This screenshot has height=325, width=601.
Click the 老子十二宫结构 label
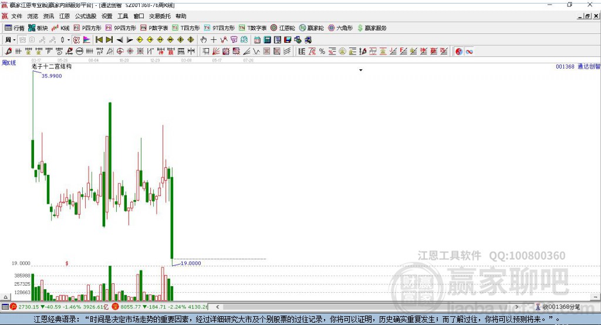pos(52,66)
